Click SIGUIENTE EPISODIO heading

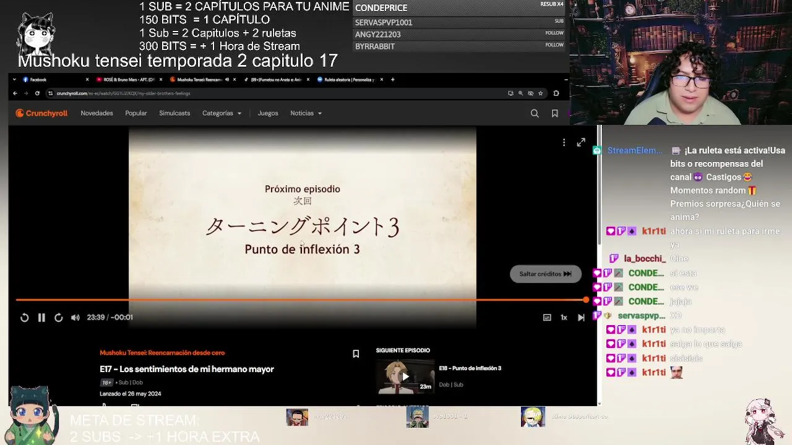coord(403,350)
